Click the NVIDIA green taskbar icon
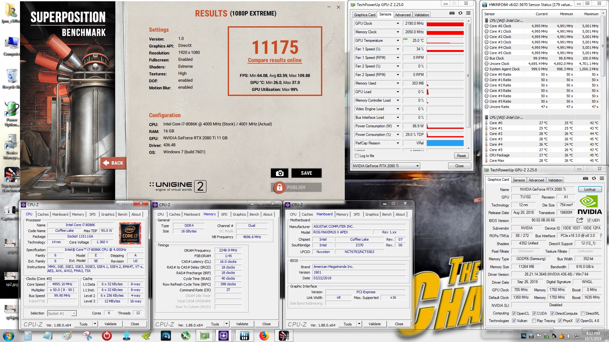Screen dimensions: 609x342 146,336
